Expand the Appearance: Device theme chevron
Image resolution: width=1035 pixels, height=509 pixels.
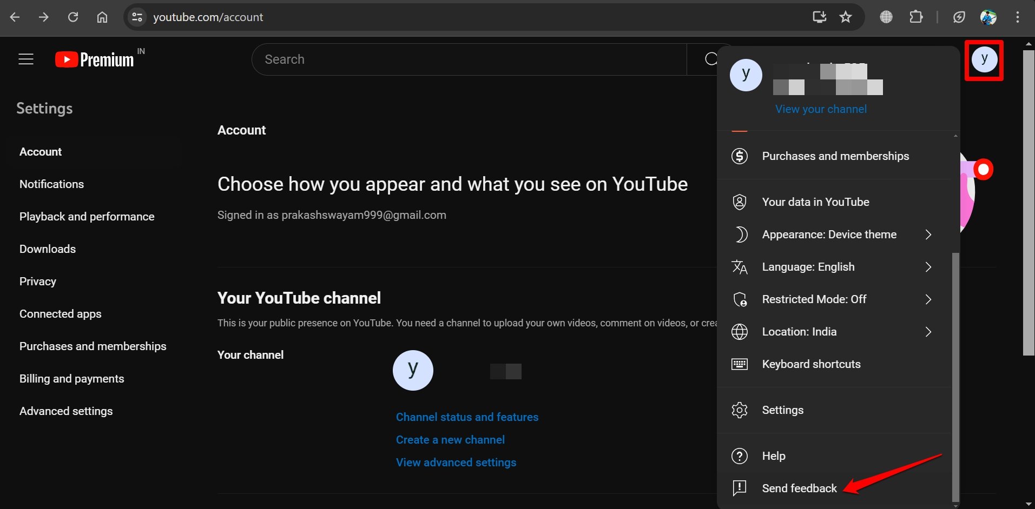[928, 235]
